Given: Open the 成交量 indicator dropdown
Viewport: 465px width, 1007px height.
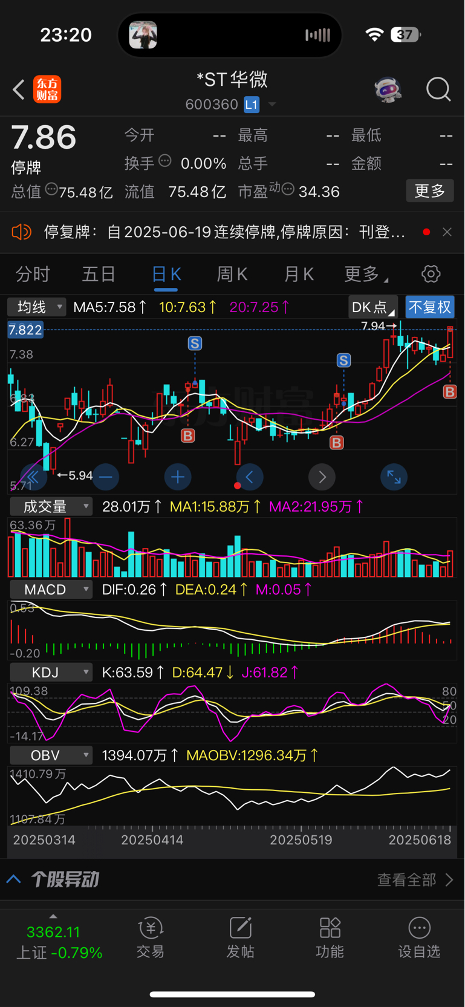Looking at the screenshot, I should click(x=51, y=506).
